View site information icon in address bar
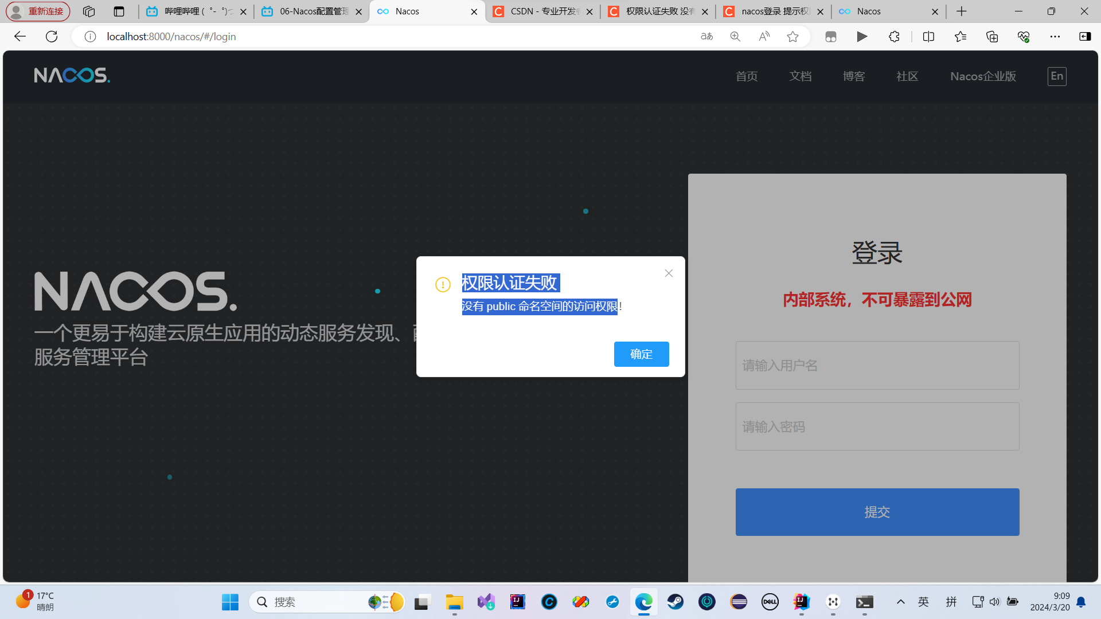Image resolution: width=1101 pixels, height=619 pixels. pos(90,37)
